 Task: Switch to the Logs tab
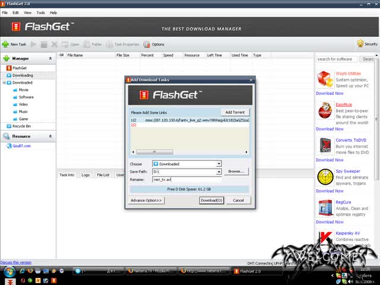click(x=85, y=175)
